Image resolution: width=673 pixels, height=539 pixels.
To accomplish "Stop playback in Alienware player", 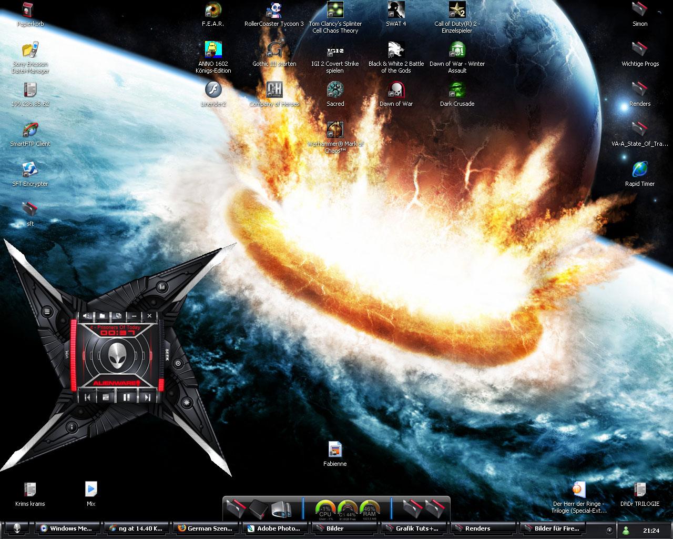I will coord(106,397).
